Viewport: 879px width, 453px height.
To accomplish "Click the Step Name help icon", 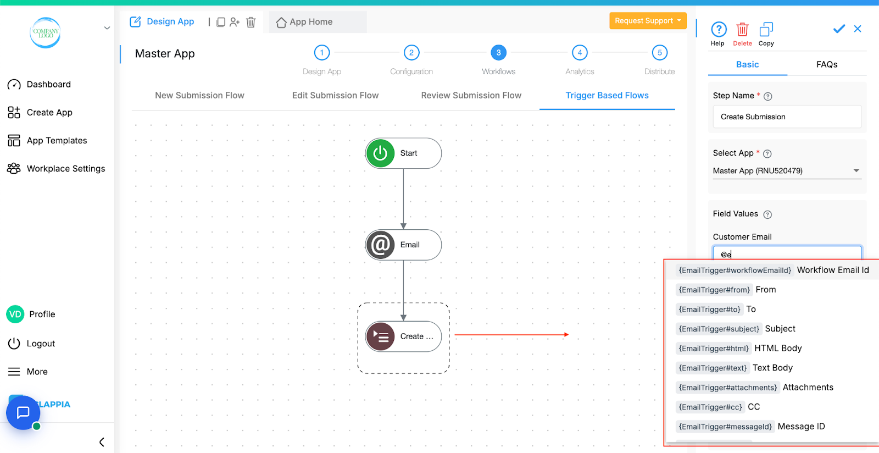I will [x=768, y=96].
